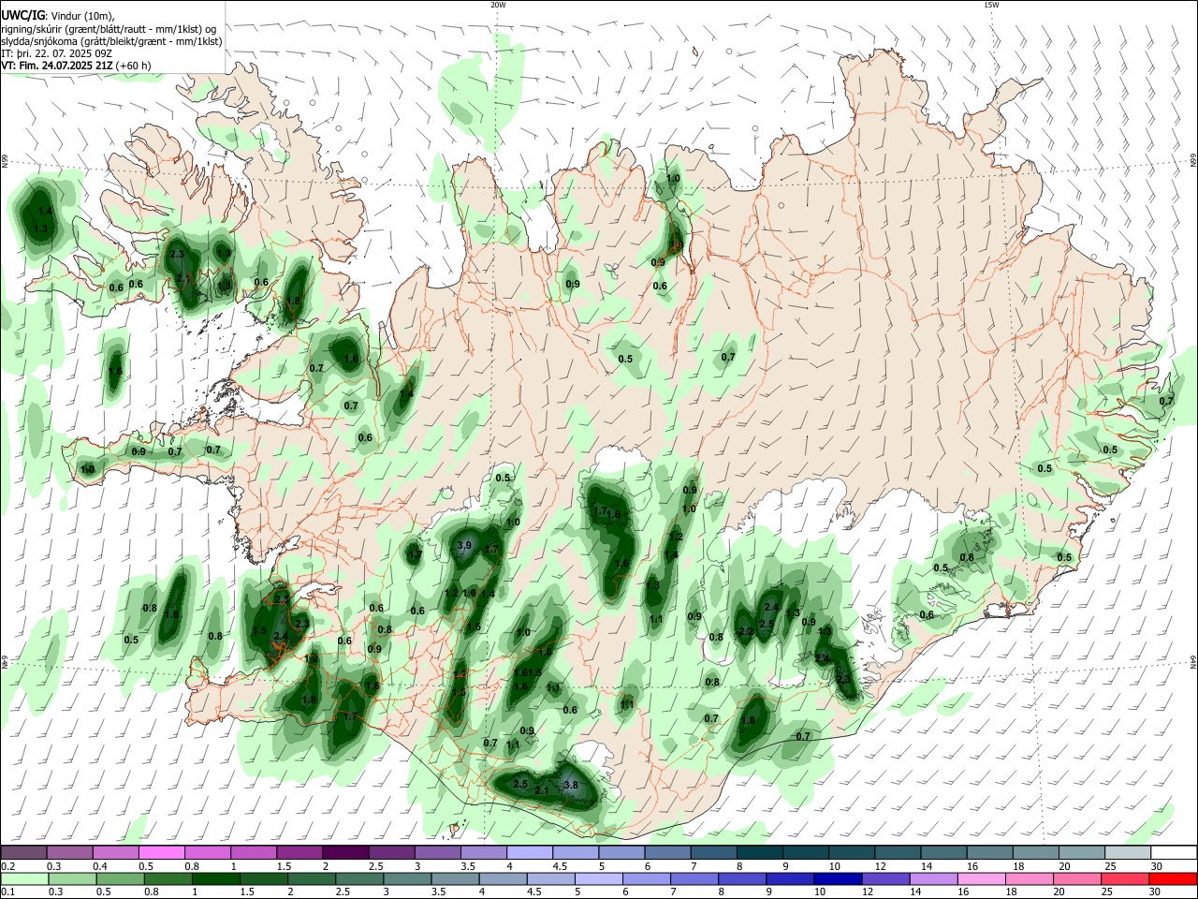Click the lower scale swatch starting at 25
1198x899 pixels.
tap(1125, 879)
